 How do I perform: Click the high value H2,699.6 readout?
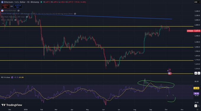click(x=54, y=2)
